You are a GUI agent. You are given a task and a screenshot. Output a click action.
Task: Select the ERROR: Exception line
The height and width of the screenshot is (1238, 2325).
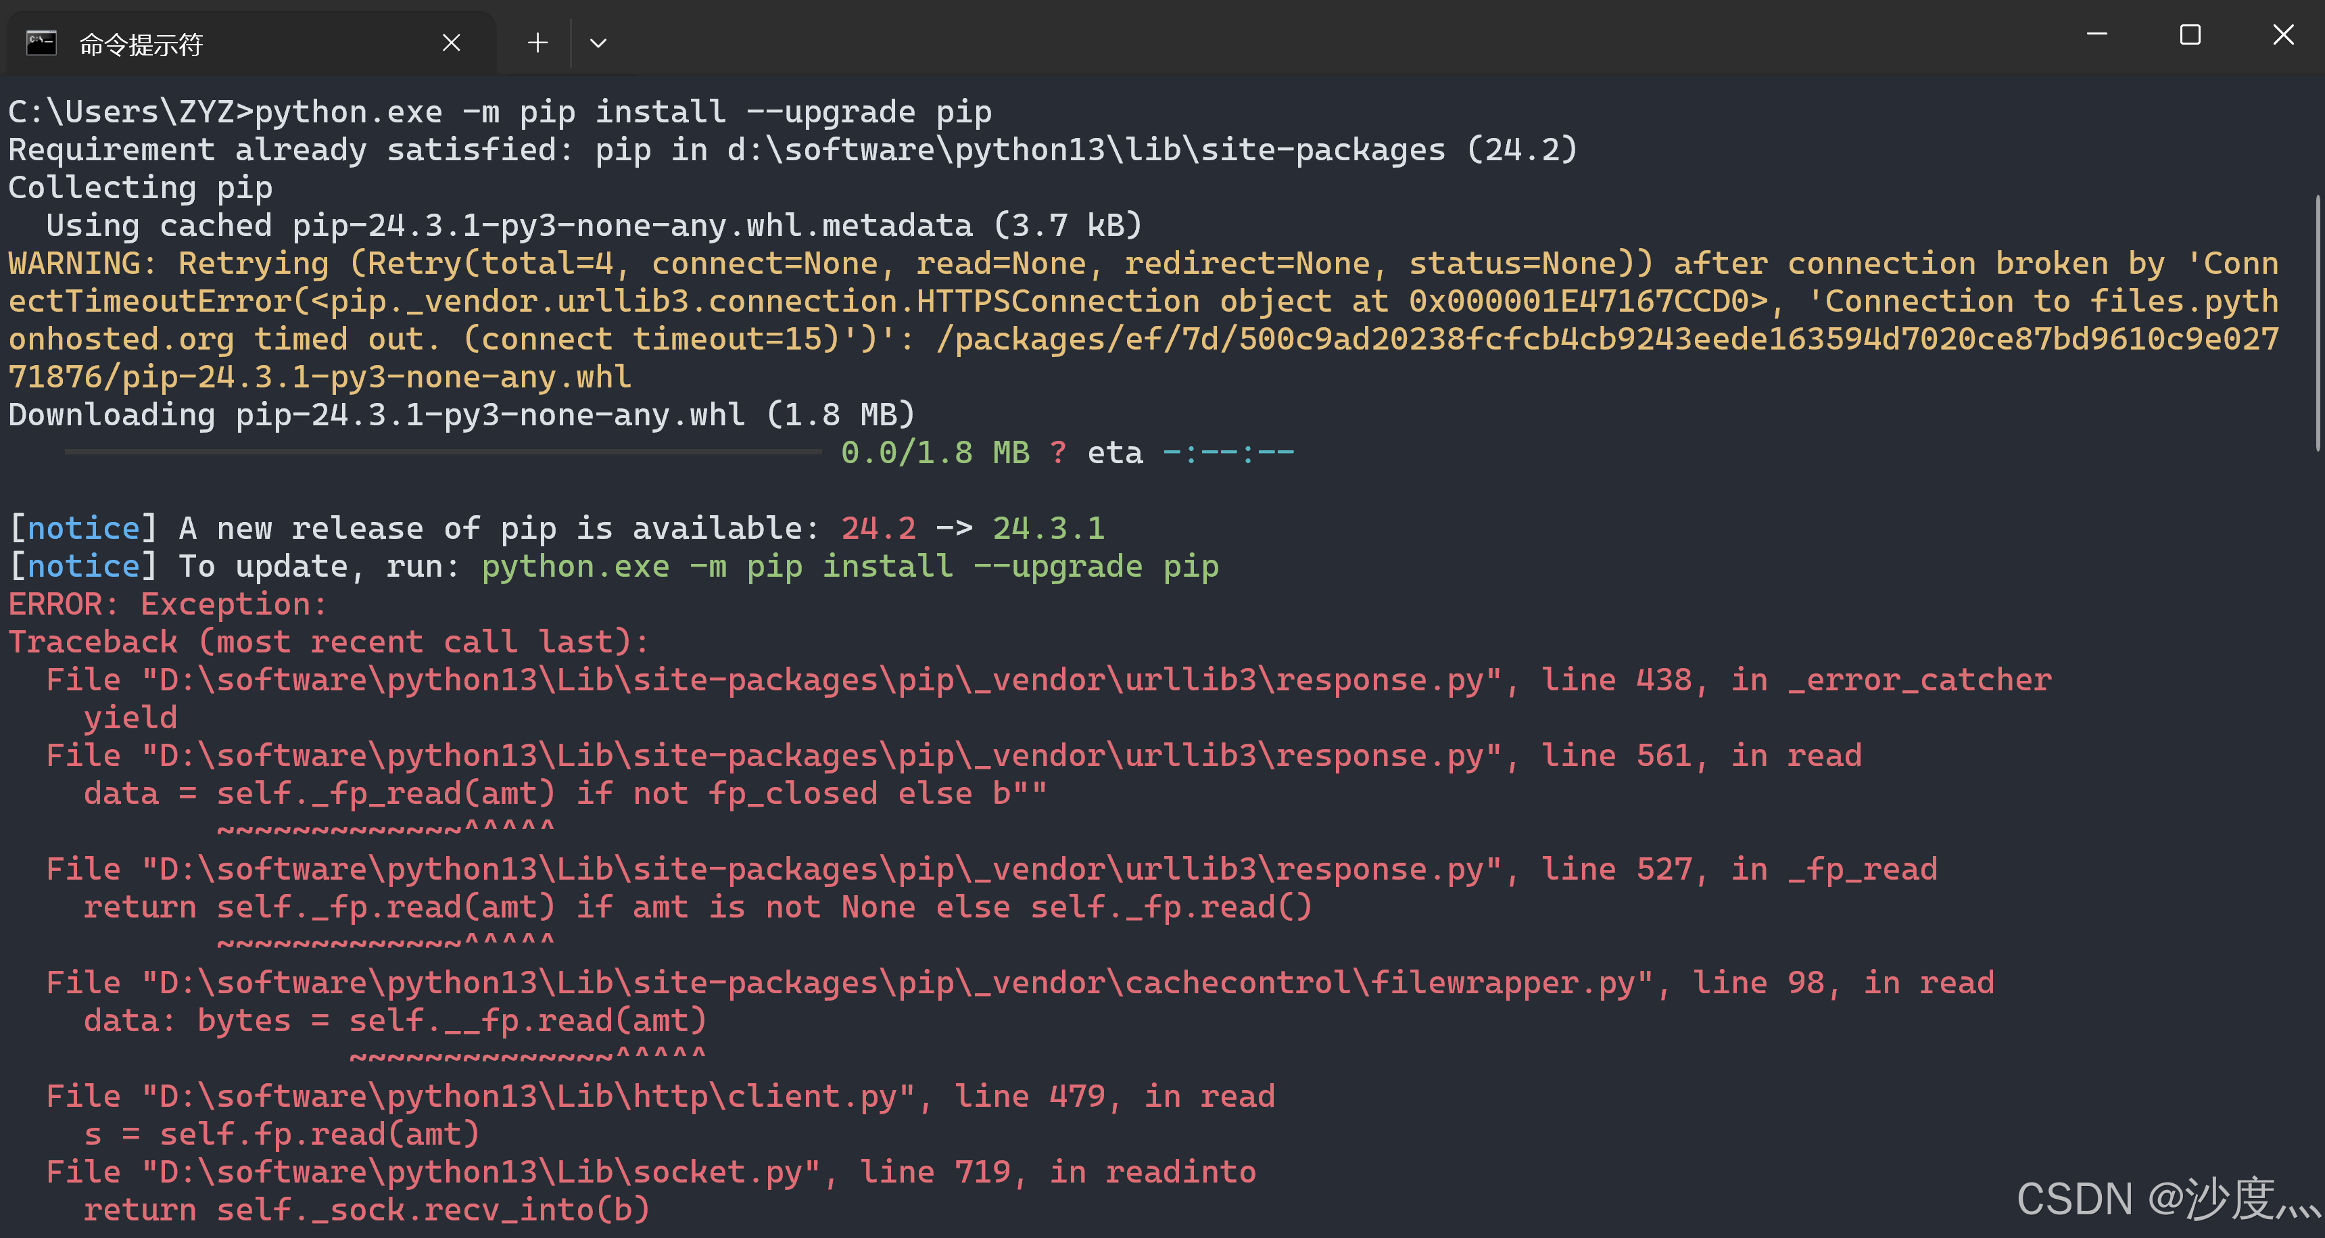(167, 602)
